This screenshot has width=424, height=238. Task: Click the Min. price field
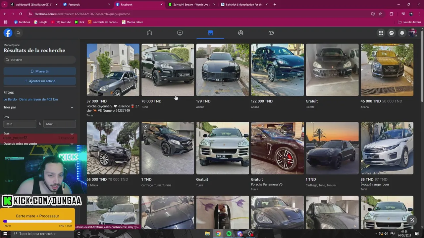(20, 124)
